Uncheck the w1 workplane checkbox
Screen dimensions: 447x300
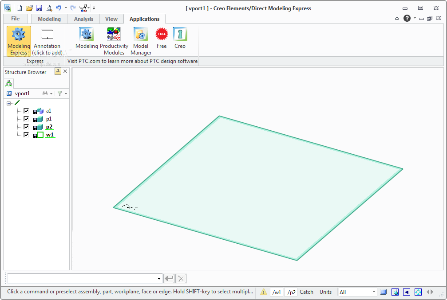click(x=26, y=135)
